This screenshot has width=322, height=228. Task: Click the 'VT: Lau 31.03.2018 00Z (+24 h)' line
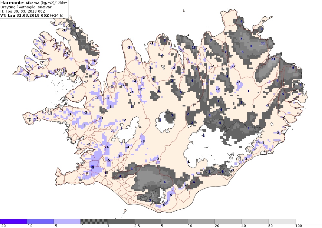[x=32, y=15]
